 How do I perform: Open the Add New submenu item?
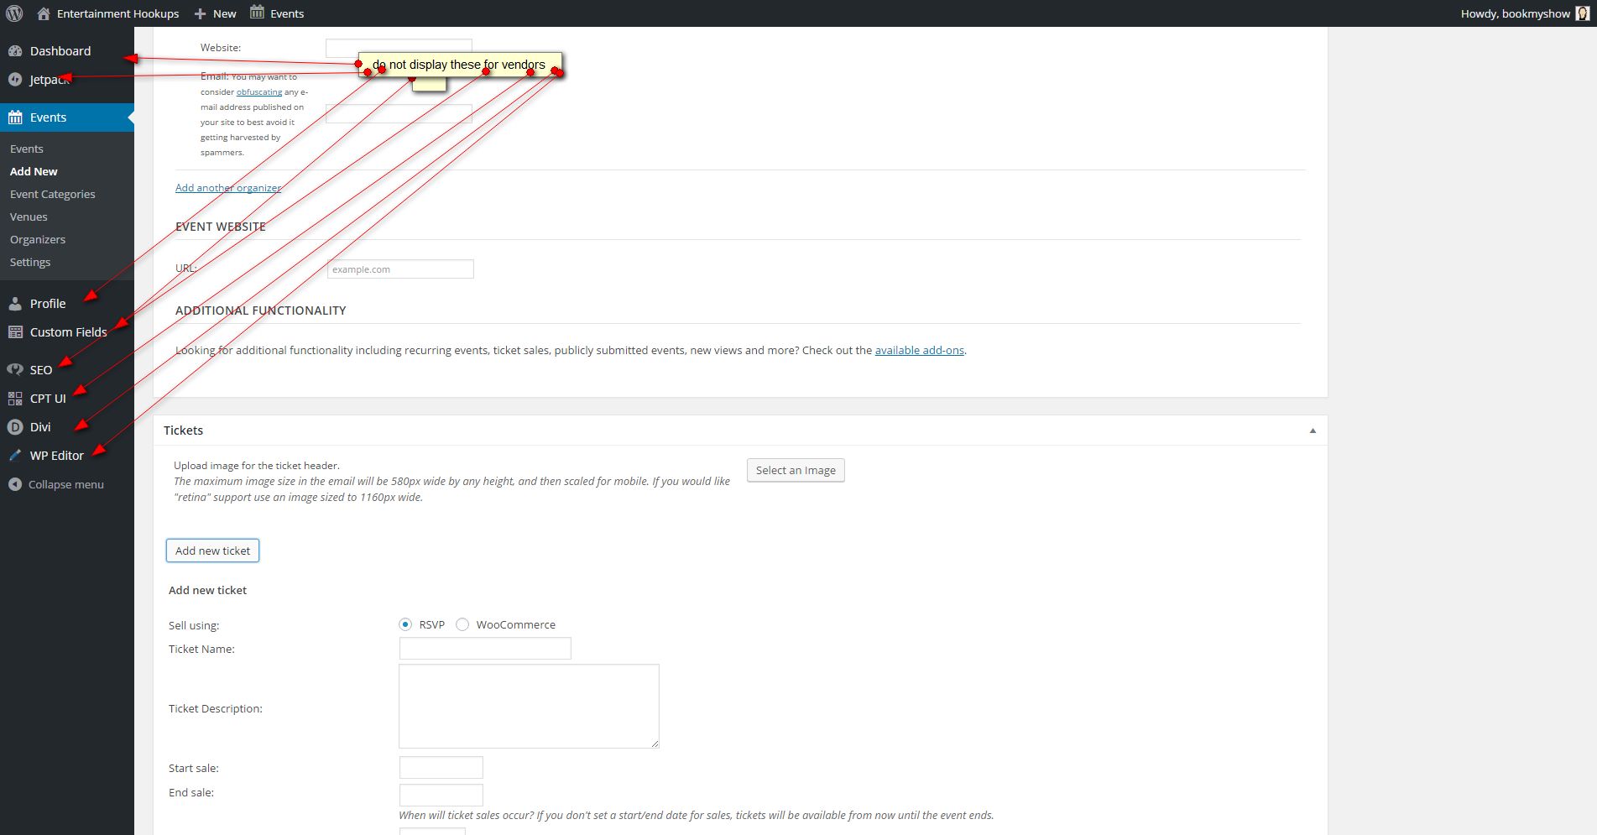pyautogui.click(x=34, y=171)
